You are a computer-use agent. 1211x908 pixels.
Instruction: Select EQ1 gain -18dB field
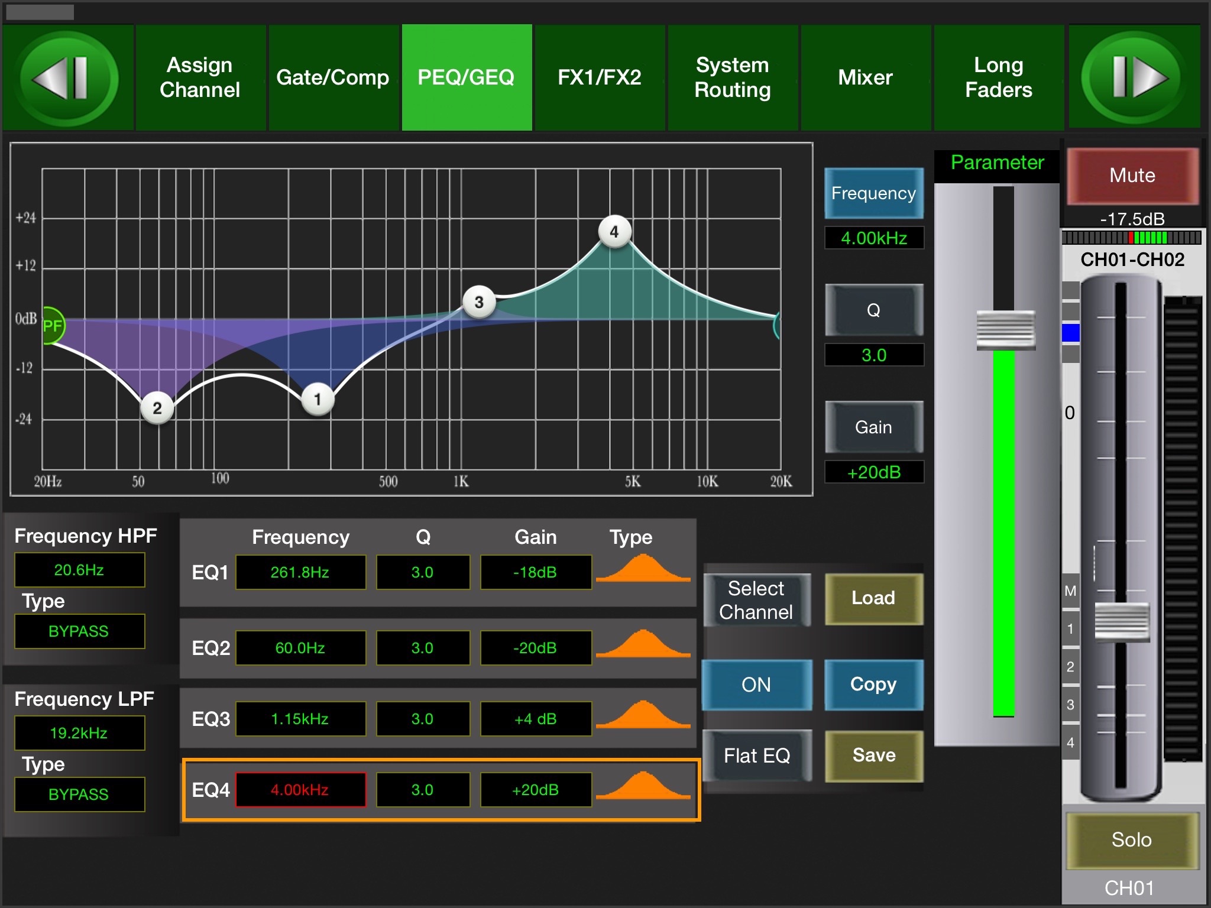point(536,572)
